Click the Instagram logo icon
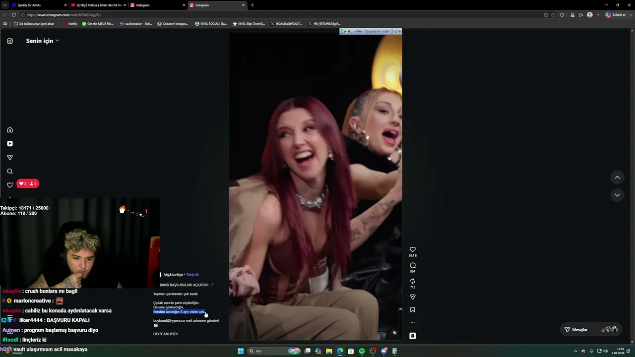 (10, 41)
